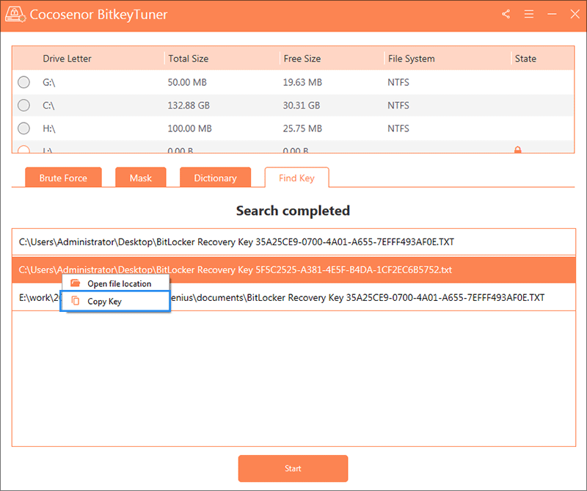
Task: Choose Copy Key from context menu
Action: (x=115, y=301)
